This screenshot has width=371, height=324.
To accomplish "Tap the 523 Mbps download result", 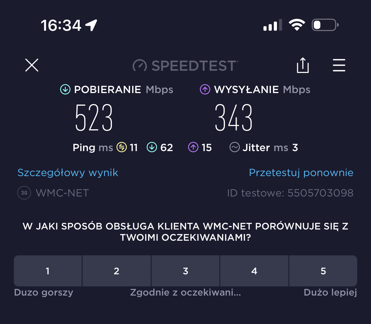I will pyautogui.click(x=94, y=118).
